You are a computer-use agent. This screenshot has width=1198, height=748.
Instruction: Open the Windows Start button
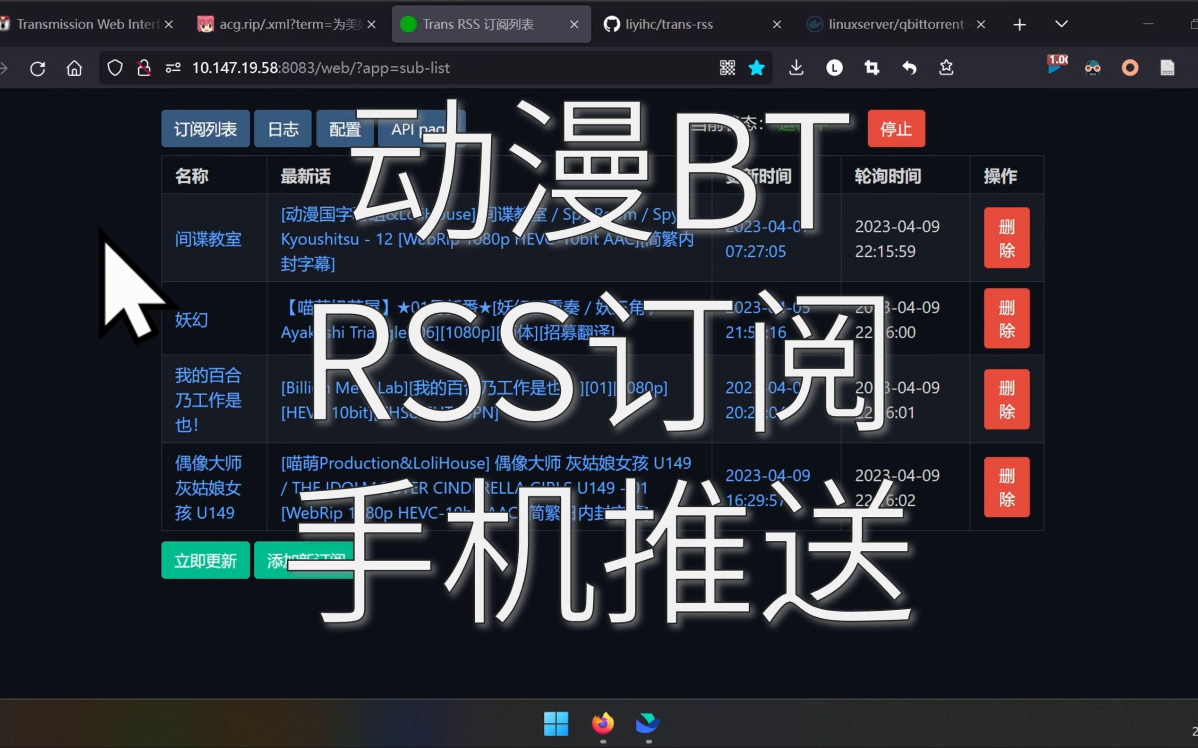pyautogui.click(x=556, y=724)
